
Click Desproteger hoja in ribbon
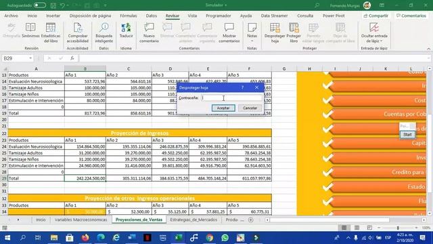[x=275, y=33]
